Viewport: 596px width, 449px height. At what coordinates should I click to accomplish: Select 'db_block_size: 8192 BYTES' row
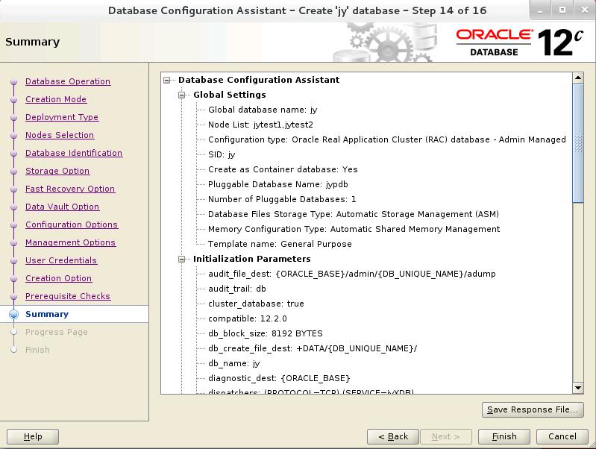pos(266,333)
